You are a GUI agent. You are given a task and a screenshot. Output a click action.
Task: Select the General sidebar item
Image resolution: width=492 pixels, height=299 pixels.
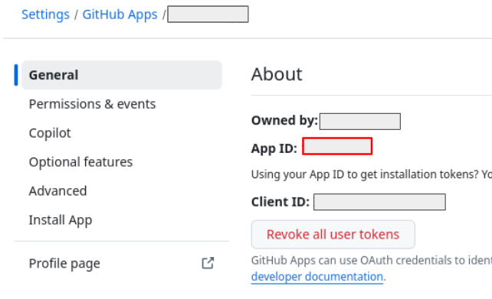point(122,75)
